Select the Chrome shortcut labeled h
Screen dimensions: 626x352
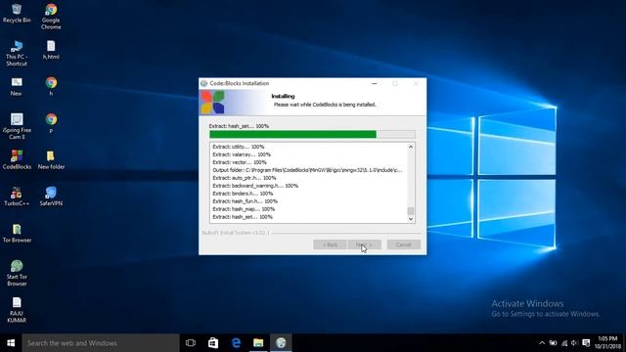[x=51, y=87]
